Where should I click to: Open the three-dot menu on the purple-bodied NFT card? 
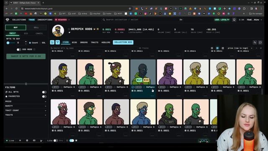click(179, 96)
